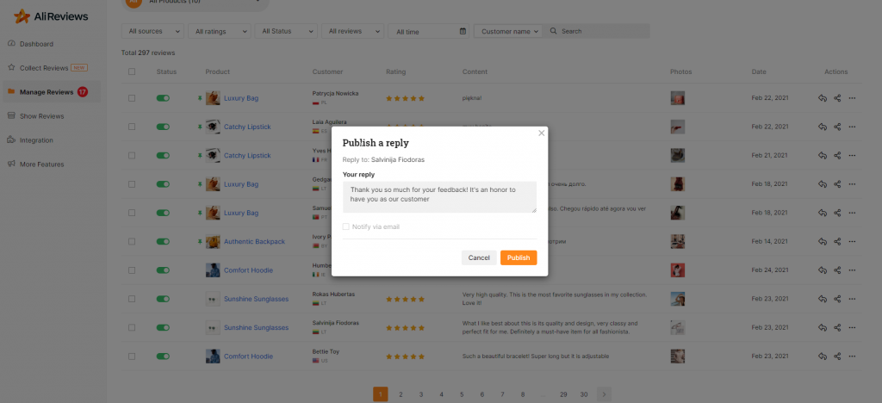Open the All time date filter

pos(429,31)
